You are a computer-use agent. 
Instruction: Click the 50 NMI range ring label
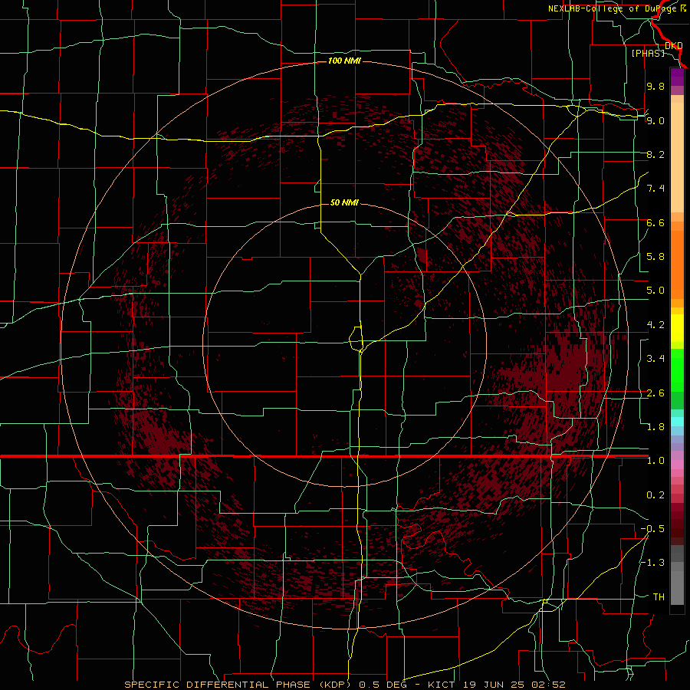[x=344, y=203]
